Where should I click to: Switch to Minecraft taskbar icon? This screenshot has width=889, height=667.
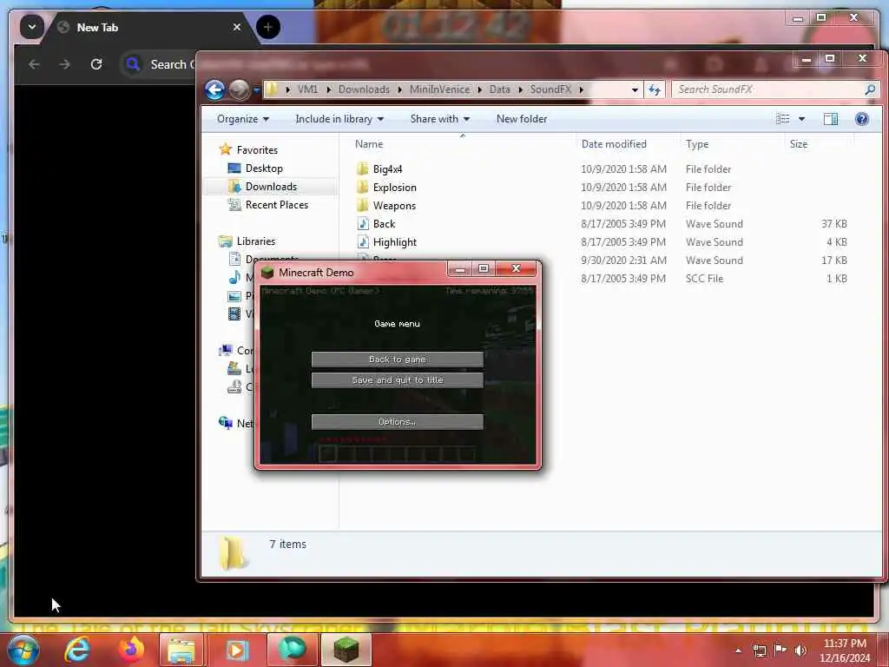click(346, 650)
